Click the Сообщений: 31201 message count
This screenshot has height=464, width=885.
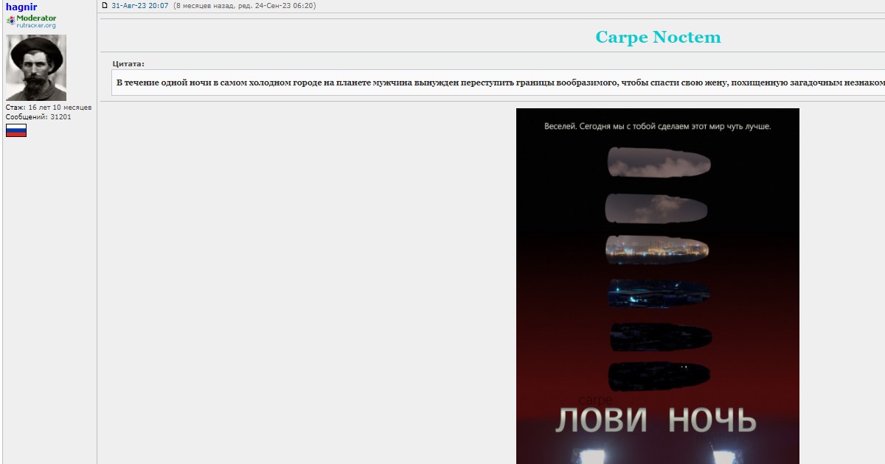[38, 117]
